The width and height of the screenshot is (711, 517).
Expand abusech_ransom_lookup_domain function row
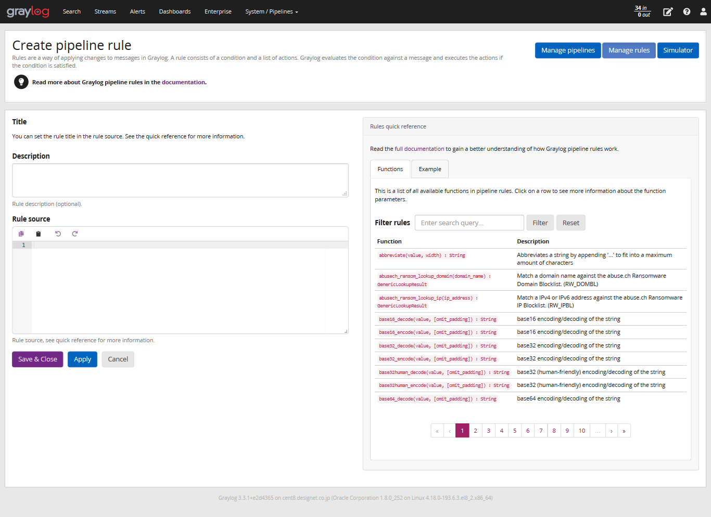tap(530, 280)
